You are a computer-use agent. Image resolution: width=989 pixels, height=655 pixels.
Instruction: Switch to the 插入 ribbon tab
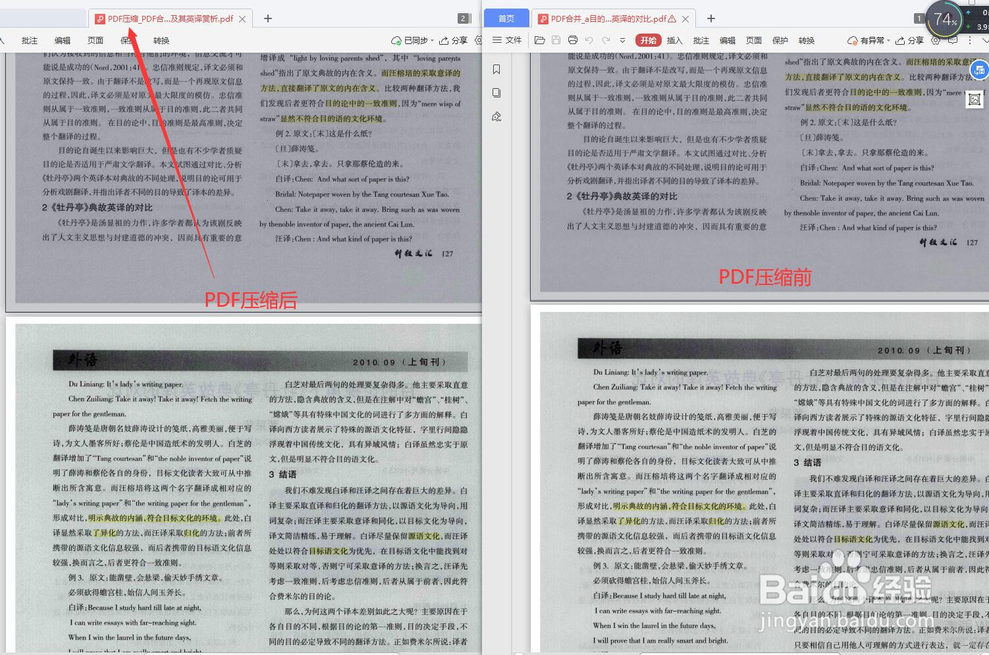[674, 40]
